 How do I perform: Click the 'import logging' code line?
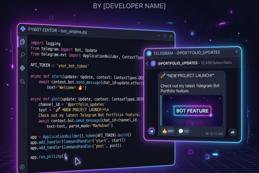pyautogui.click(x=46, y=43)
